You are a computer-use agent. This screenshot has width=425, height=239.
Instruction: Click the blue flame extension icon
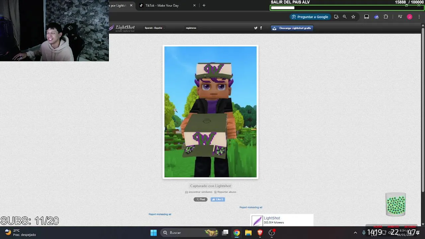pos(376,17)
